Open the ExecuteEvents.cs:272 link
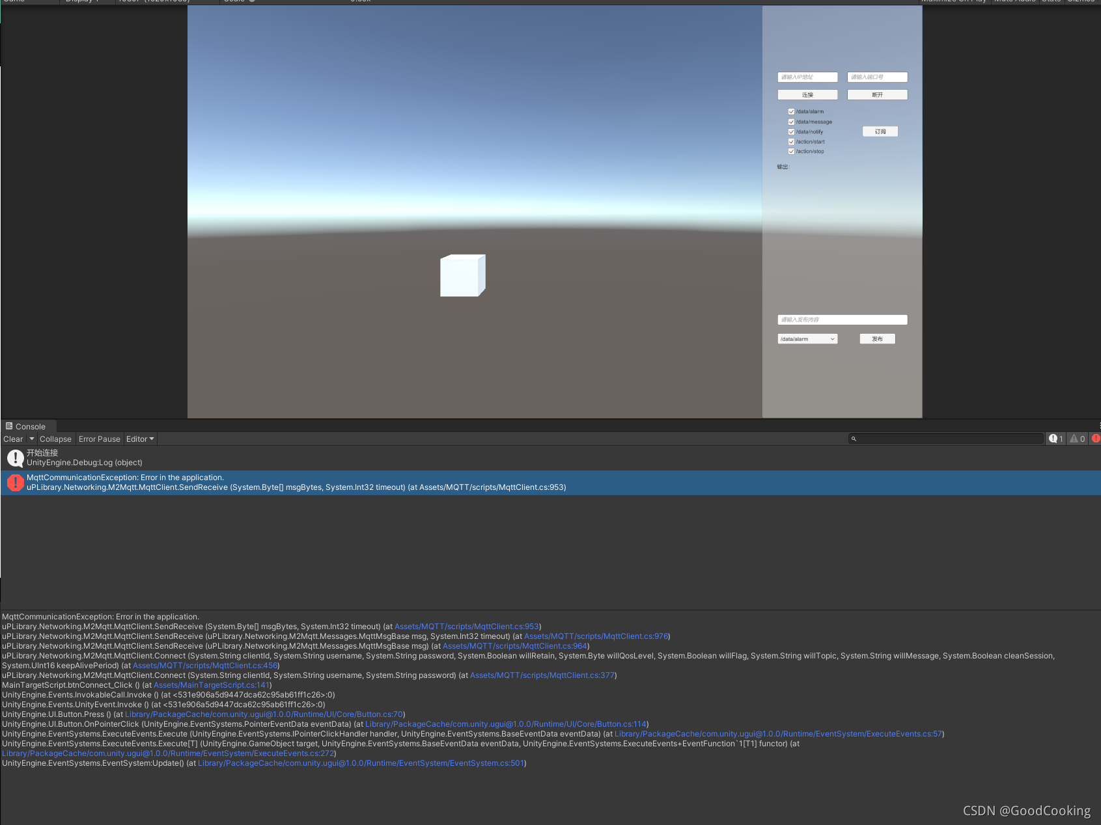The image size is (1101, 825). (x=168, y=753)
